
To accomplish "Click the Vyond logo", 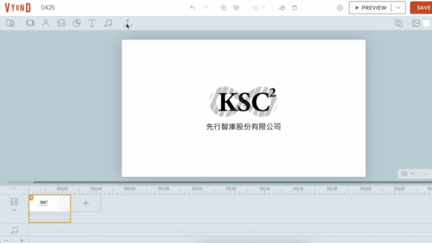I will click(18, 8).
